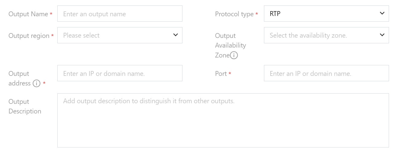Click the Output Availability Zone info icon
This screenshot has height=158, width=402.
pyautogui.click(x=234, y=55)
